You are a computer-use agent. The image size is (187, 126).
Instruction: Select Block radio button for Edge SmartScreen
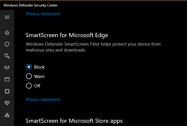click(29, 67)
